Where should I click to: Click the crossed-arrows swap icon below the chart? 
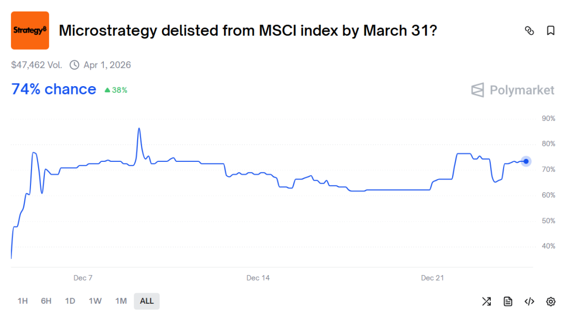486,301
